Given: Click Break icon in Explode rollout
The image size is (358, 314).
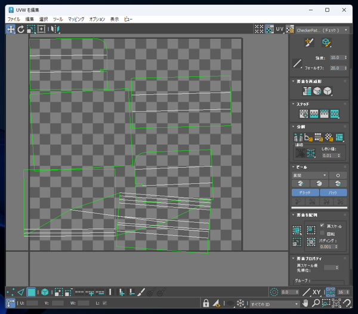Looking at the screenshot, I should [298, 137].
